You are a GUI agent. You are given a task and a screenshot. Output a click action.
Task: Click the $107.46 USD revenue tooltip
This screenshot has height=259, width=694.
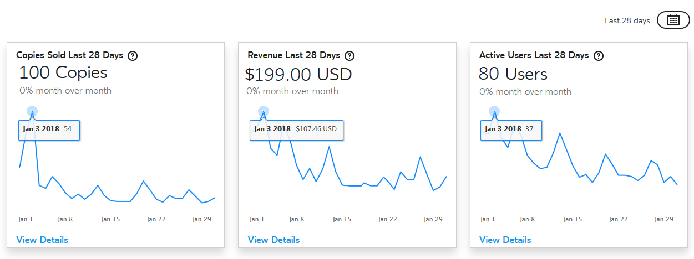296,129
